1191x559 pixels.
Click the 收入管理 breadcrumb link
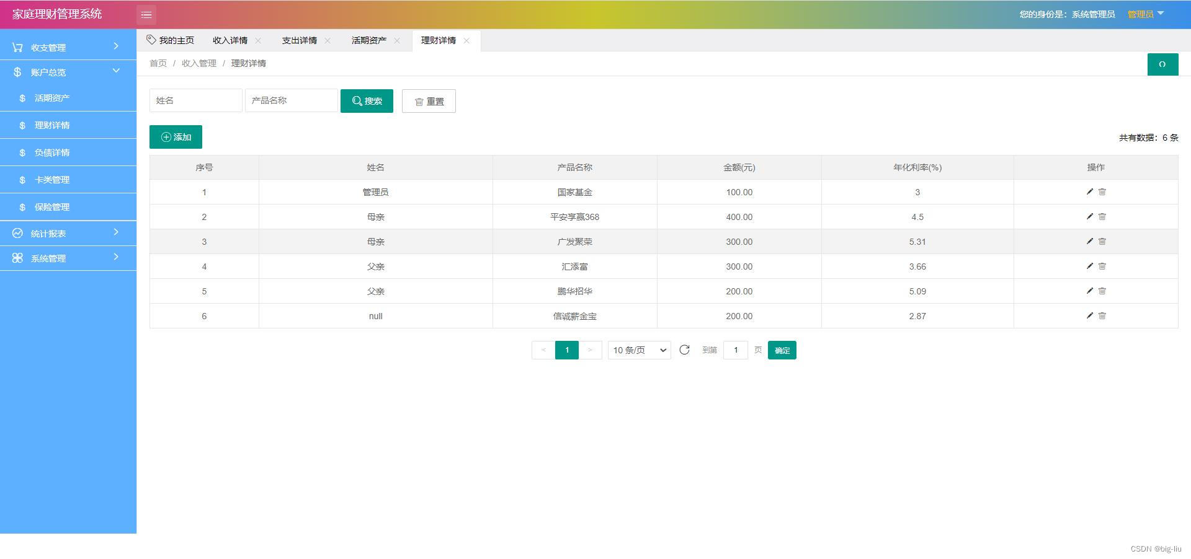(199, 63)
